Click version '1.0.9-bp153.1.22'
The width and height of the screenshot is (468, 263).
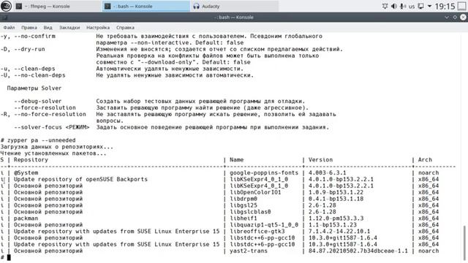336,192
